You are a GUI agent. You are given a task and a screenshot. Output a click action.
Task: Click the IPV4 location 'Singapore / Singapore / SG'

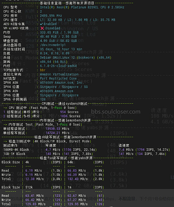pos(64,87)
